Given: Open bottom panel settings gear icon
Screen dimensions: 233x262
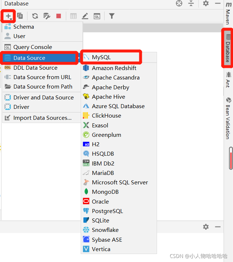Looking at the screenshot, I should [x=206, y=227].
